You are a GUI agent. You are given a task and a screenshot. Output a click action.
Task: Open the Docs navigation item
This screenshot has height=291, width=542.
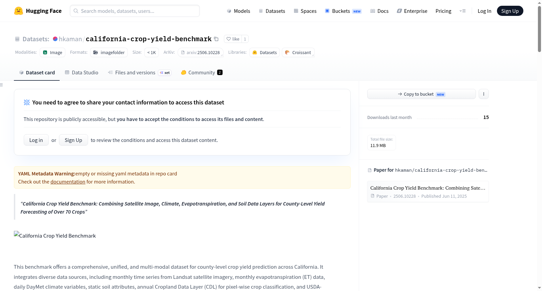pyautogui.click(x=379, y=11)
